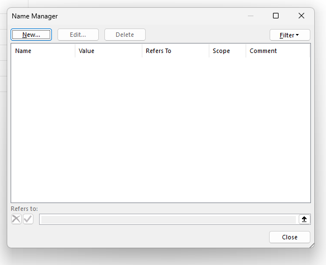Click the Refers To column header
The image size is (326, 265).
pyautogui.click(x=175, y=51)
